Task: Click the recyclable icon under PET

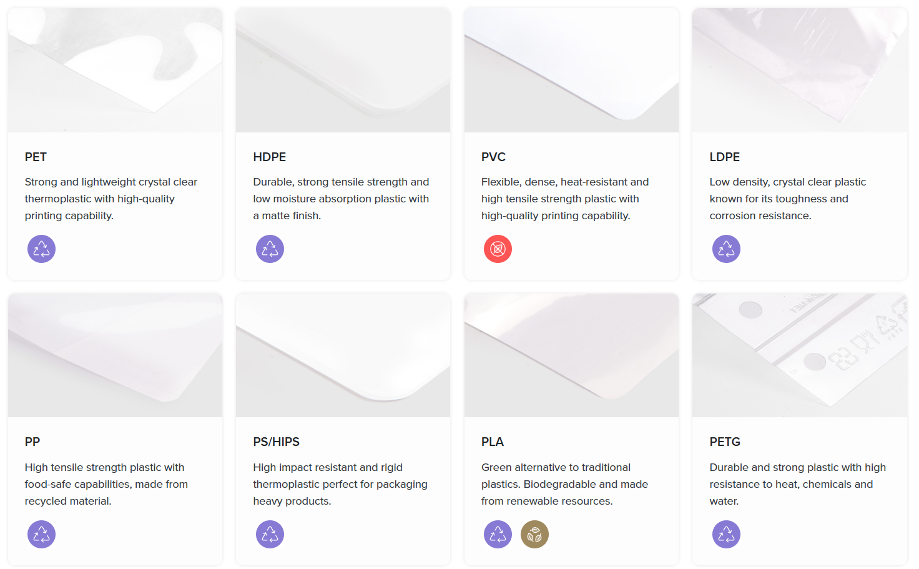Action: [x=41, y=249]
